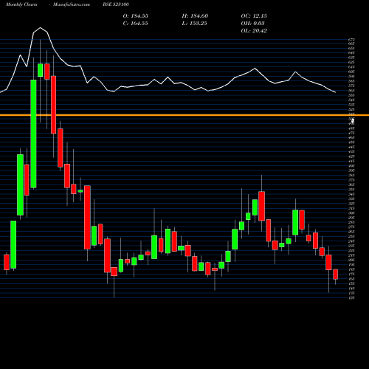Click the "Monthly Charts" title text
This screenshot has height=369, width=369.
pyautogui.click(x=21, y=4)
